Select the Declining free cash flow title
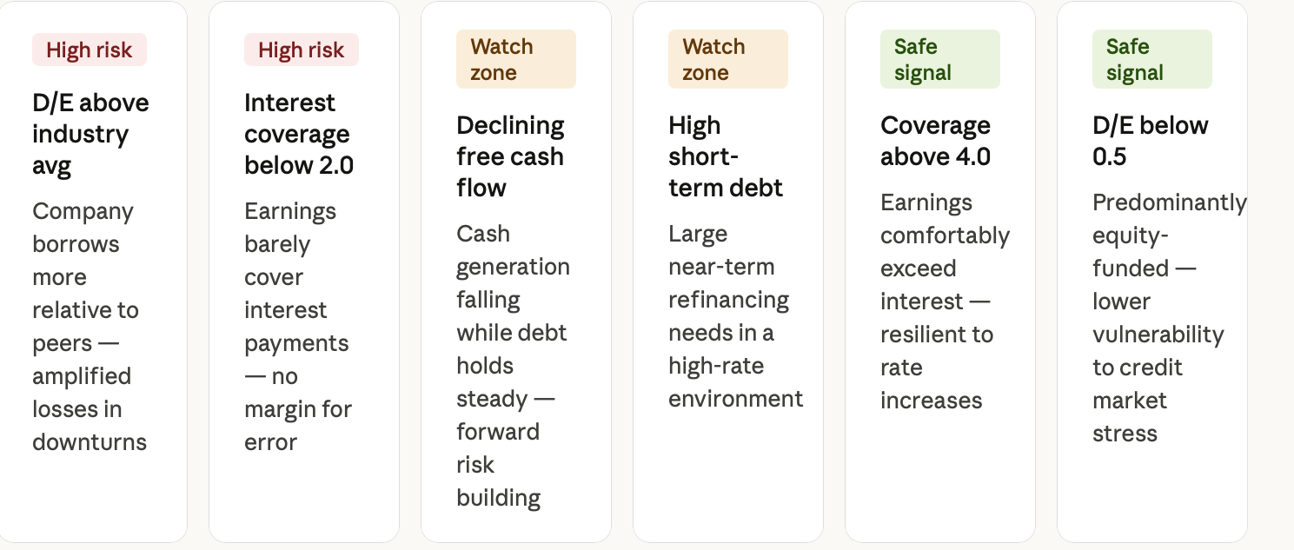The height and width of the screenshot is (550, 1294). point(510,156)
